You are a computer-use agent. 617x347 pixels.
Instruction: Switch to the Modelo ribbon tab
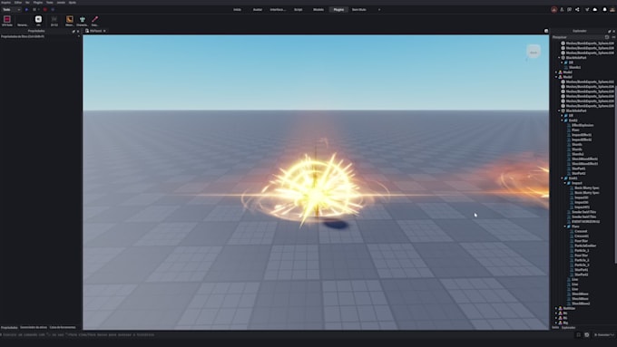318,9
